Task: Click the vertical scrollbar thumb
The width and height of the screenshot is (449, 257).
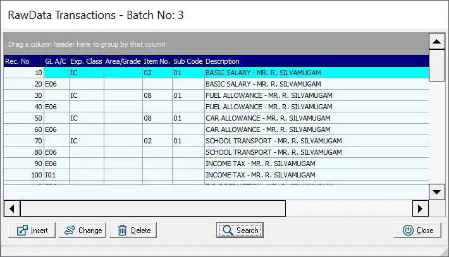Action: (437, 66)
